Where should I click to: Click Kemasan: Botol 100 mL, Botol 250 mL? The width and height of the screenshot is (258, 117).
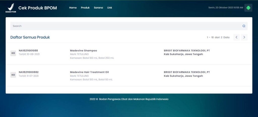coord(92,58)
